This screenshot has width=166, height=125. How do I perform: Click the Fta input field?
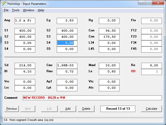151,21
